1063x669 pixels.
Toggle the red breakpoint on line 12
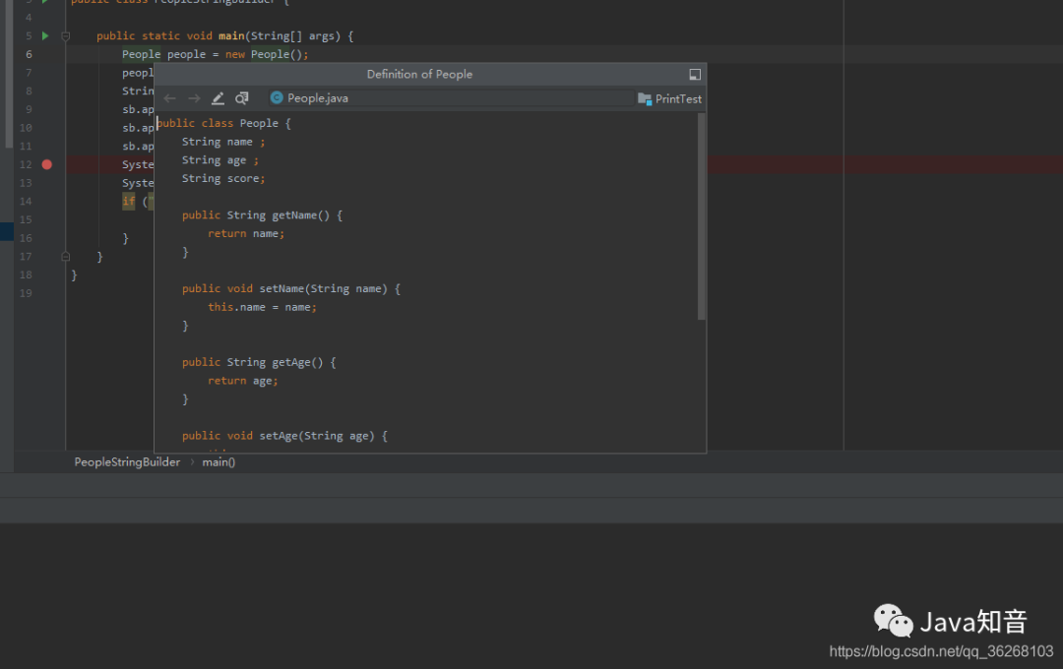(47, 164)
